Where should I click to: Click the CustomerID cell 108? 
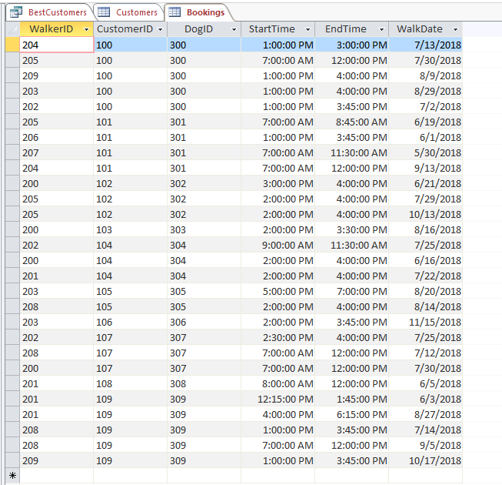pos(130,383)
